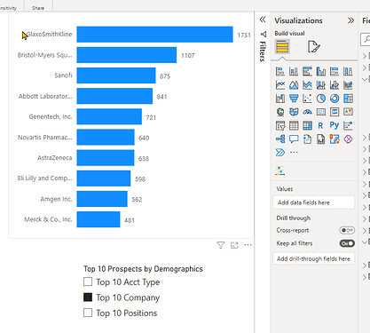This screenshot has width=370, height=333.
Task: Select the Key influencers visual
Action: 348,125
